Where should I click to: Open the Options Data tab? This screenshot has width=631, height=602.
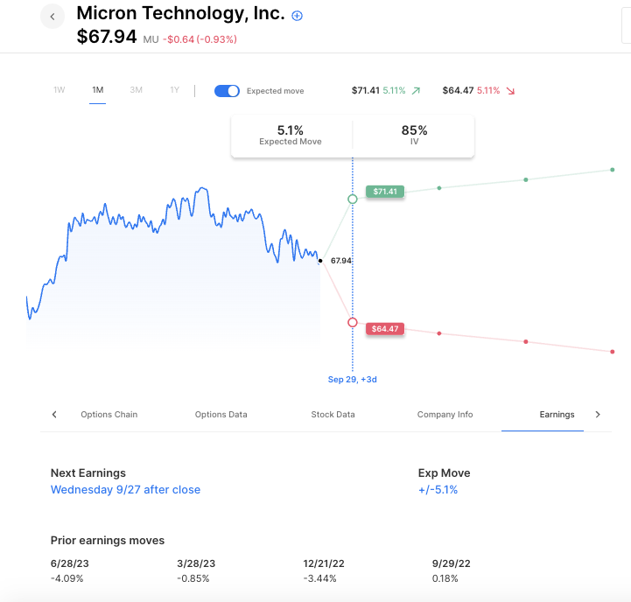pos(221,415)
